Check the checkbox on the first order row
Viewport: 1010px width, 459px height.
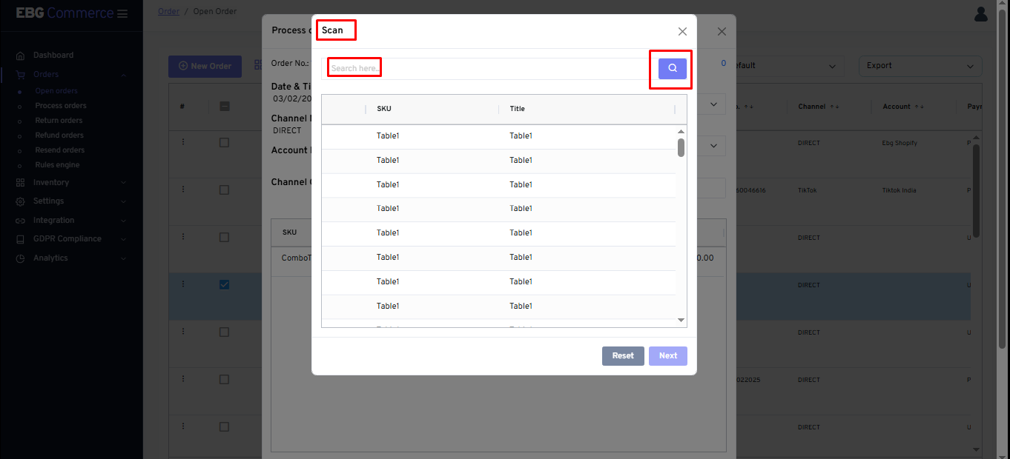tap(225, 141)
